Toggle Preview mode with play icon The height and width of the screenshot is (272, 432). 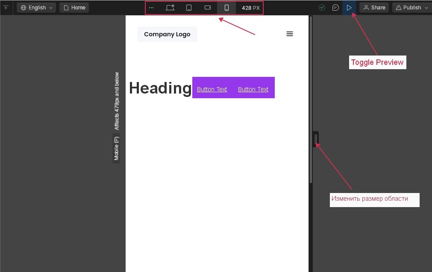pyautogui.click(x=349, y=8)
